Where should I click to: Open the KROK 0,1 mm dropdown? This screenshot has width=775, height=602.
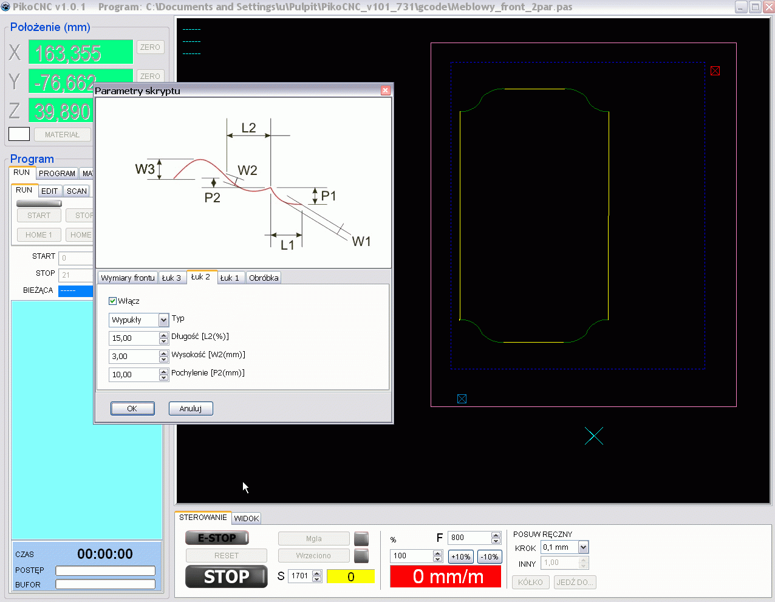click(583, 547)
